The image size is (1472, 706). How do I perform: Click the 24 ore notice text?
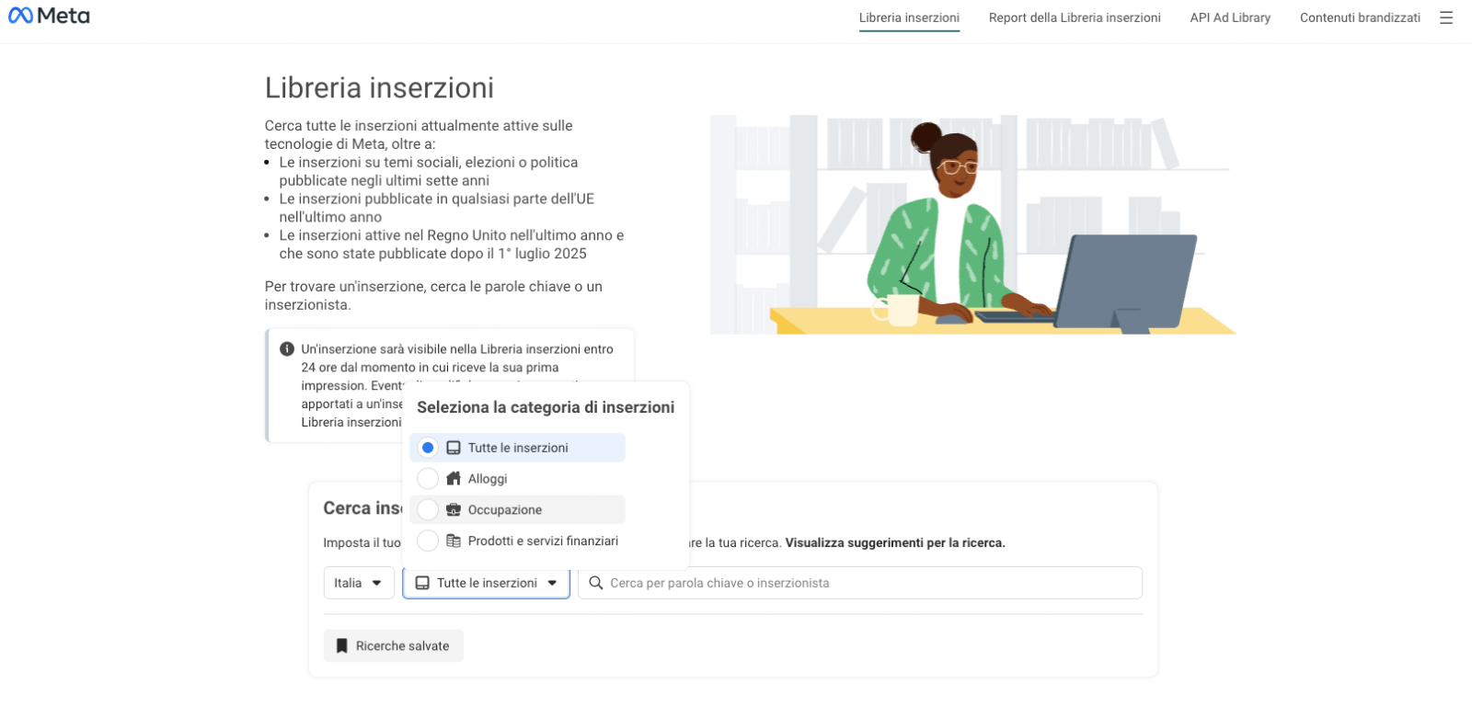457,386
